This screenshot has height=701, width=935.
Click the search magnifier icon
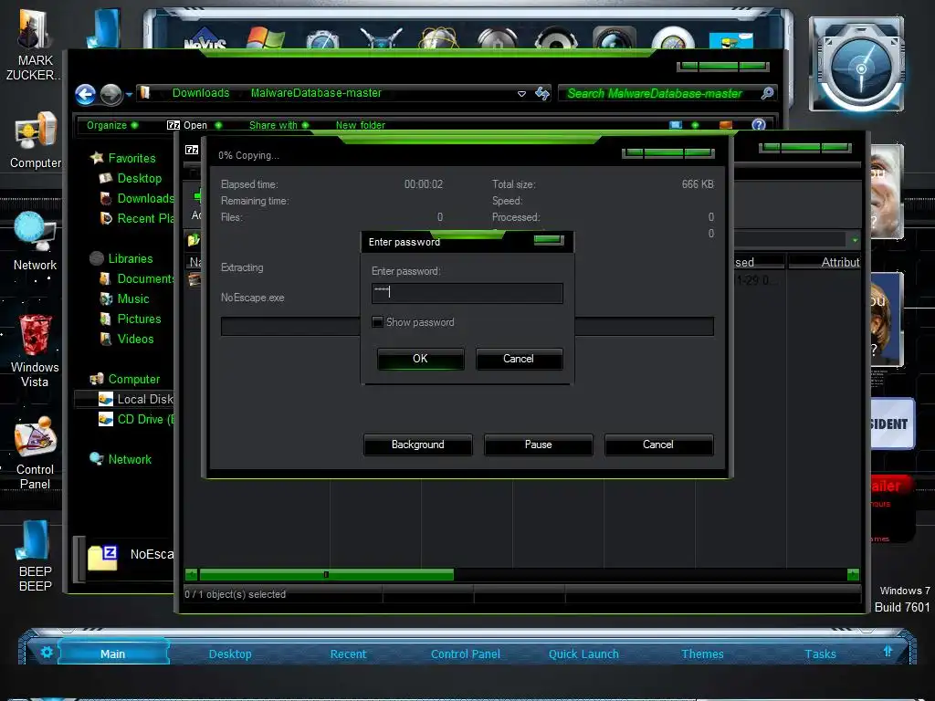click(x=767, y=93)
